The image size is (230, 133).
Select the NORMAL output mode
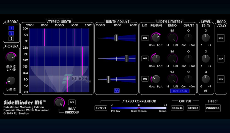(177, 108)
